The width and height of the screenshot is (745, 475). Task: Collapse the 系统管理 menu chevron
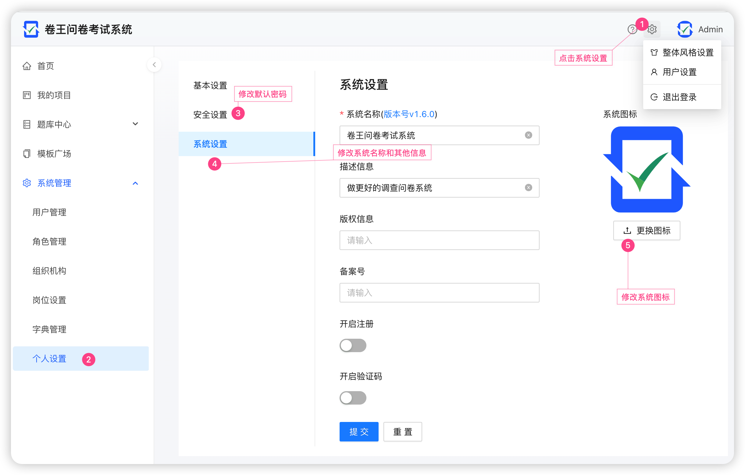135,183
